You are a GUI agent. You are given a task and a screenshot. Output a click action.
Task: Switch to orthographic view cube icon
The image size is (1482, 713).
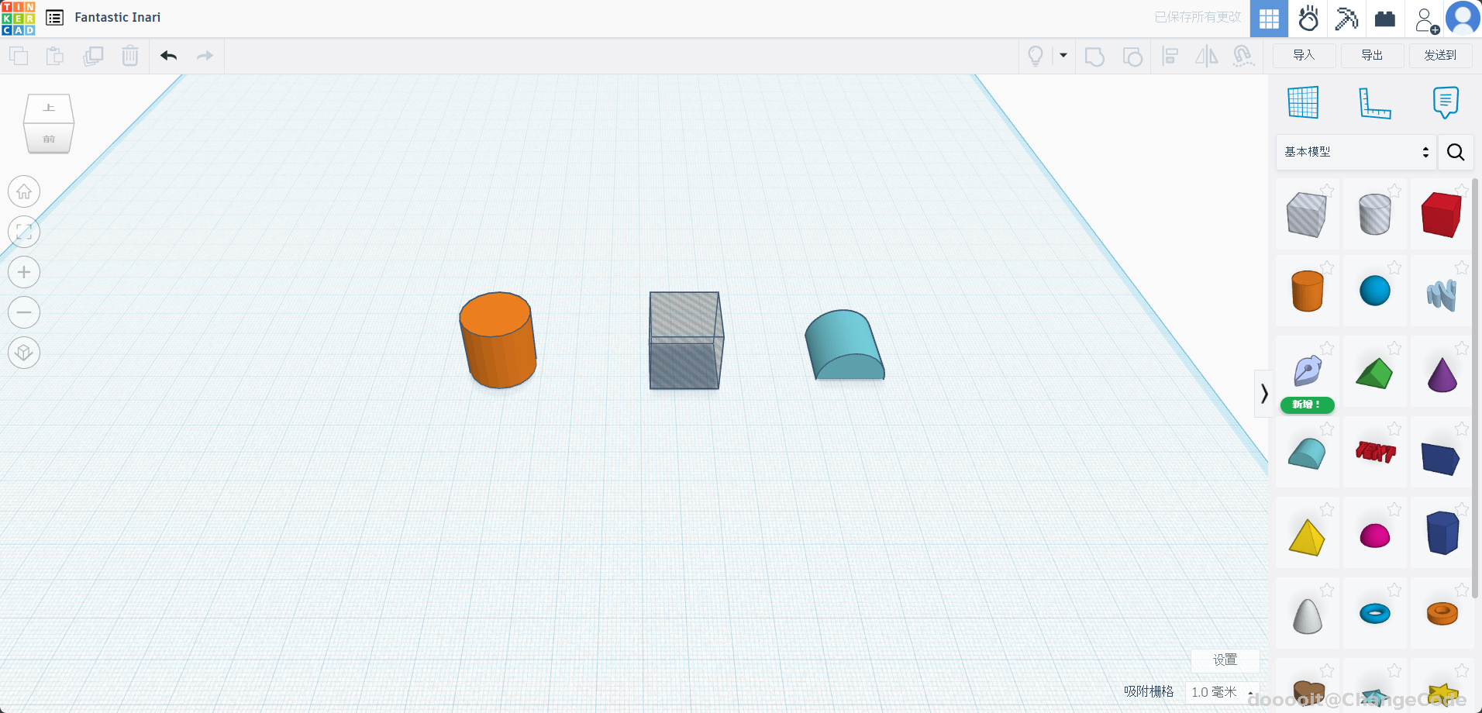(24, 353)
